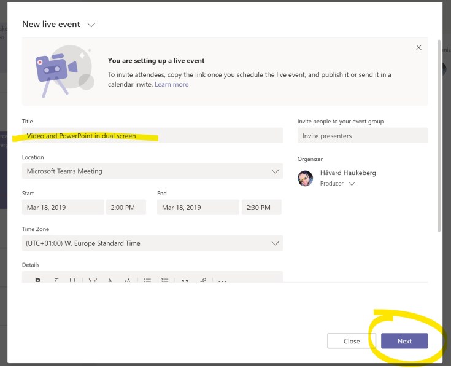Image resolution: width=451 pixels, height=368 pixels.
Task: Pick the start date Mar 18, 2019
Action: click(x=63, y=208)
